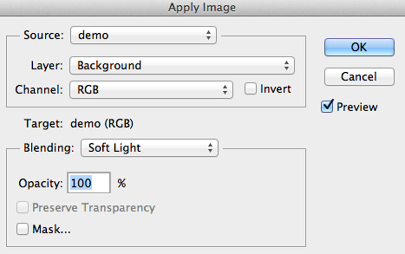Click the Opacity label text
Screen dimensions: 405x254
click(x=40, y=183)
